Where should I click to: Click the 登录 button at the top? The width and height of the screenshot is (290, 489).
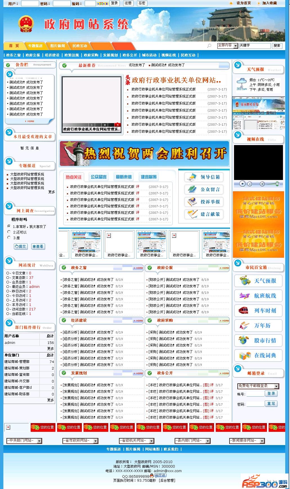[114, 3]
